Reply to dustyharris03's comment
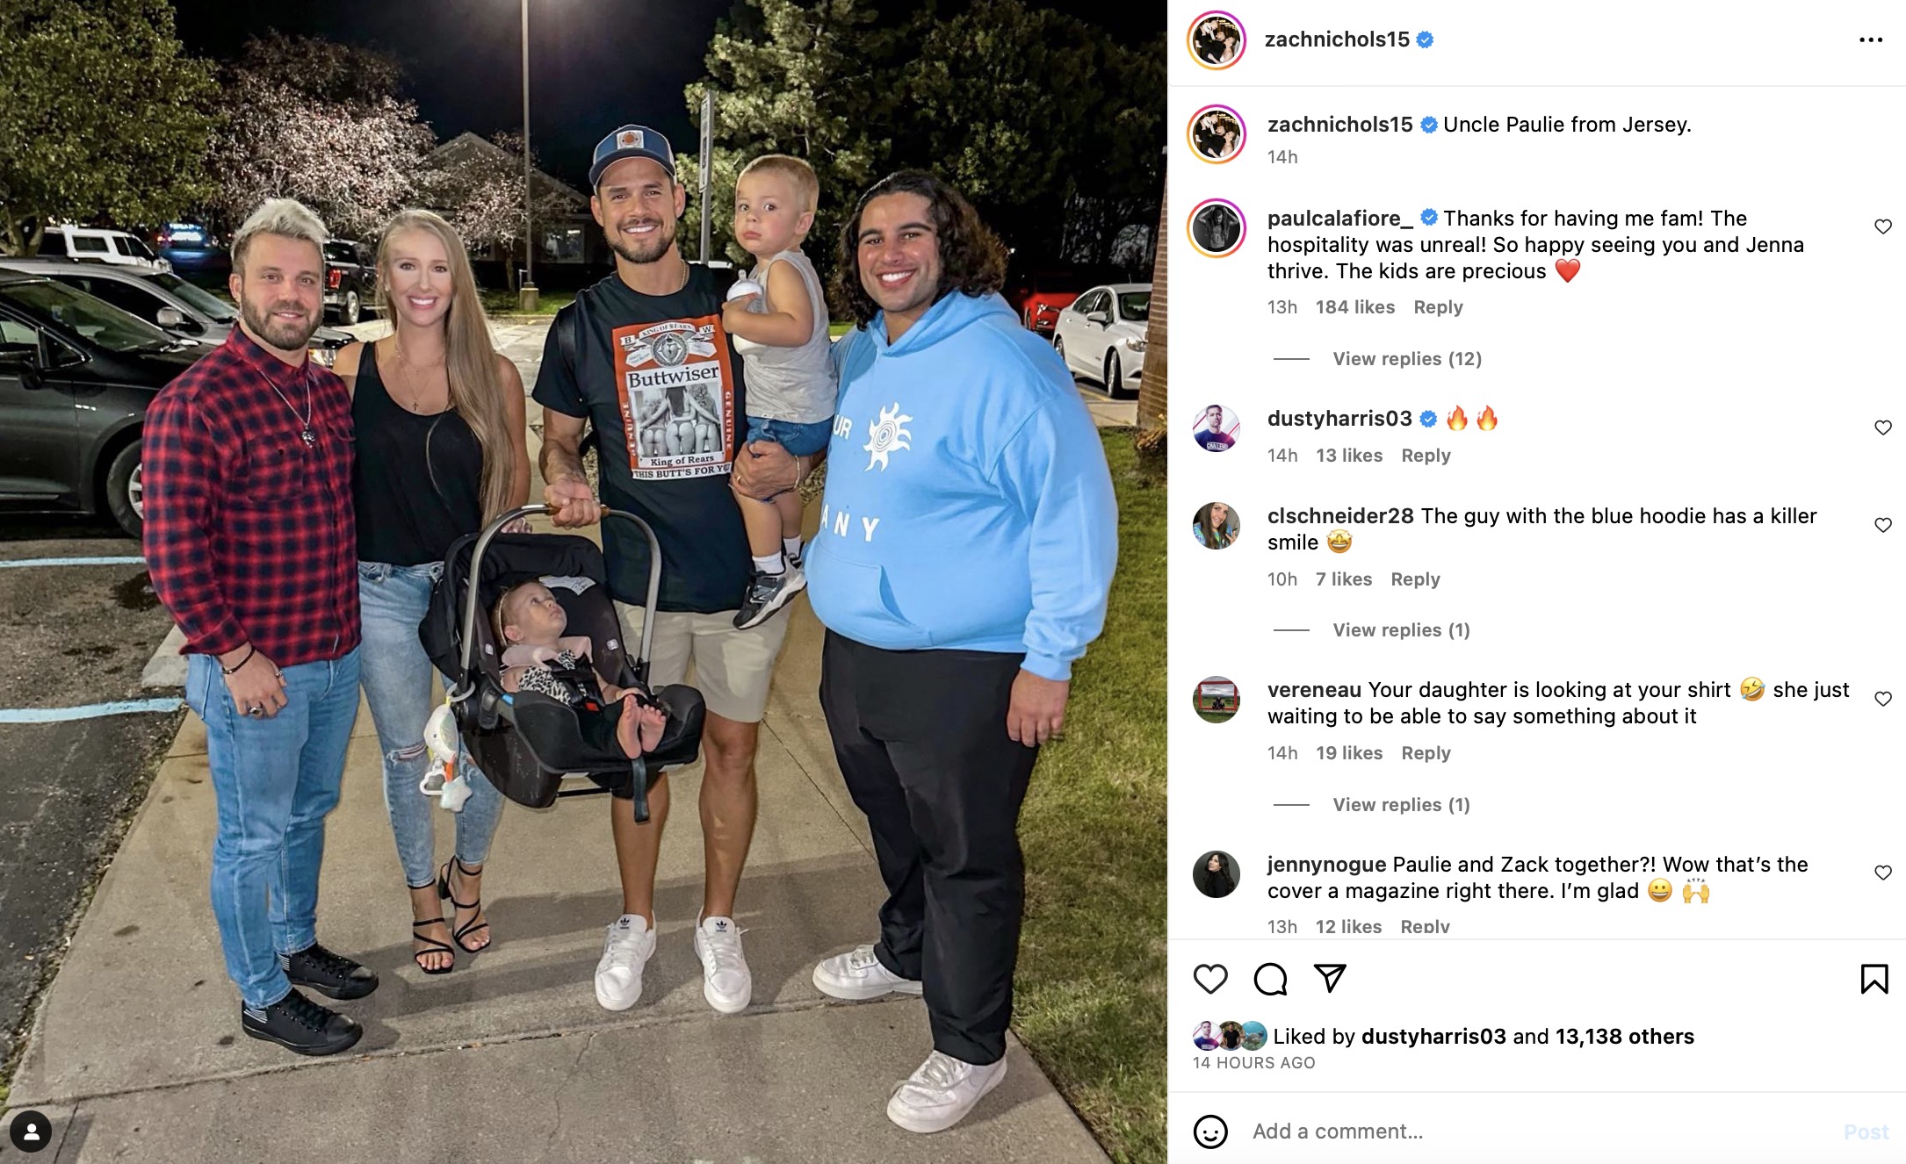The width and height of the screenshot is (1906, 1164). point(1426,456)
